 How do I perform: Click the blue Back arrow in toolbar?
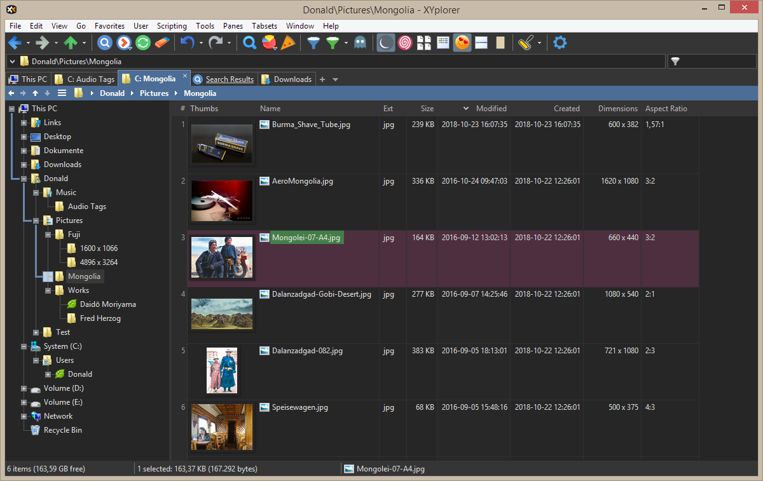pos(14,43)
